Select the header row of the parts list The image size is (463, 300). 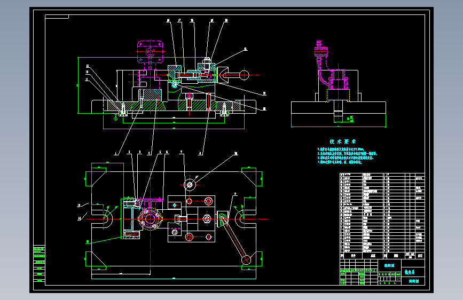(382, 255)
